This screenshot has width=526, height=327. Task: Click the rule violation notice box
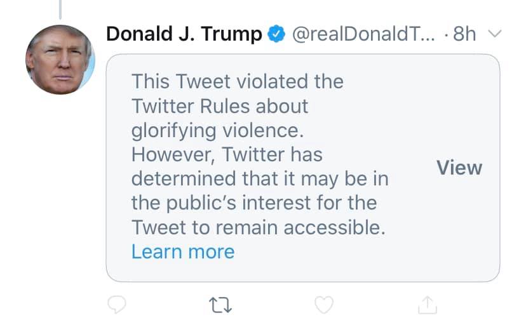click(x=303, y=168)
